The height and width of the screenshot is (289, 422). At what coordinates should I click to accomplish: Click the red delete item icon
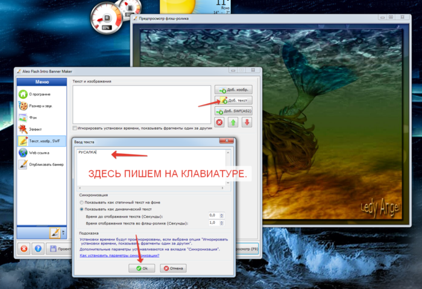point(220,122)
